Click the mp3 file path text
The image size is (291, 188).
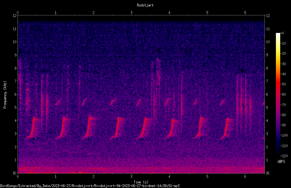[x=90, y=186]
